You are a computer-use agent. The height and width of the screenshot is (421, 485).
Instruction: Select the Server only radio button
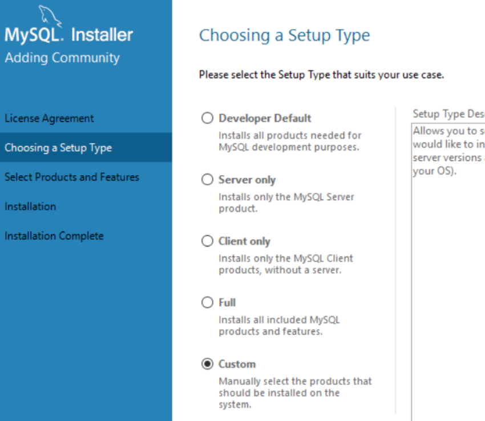click(x=207, y=179)
